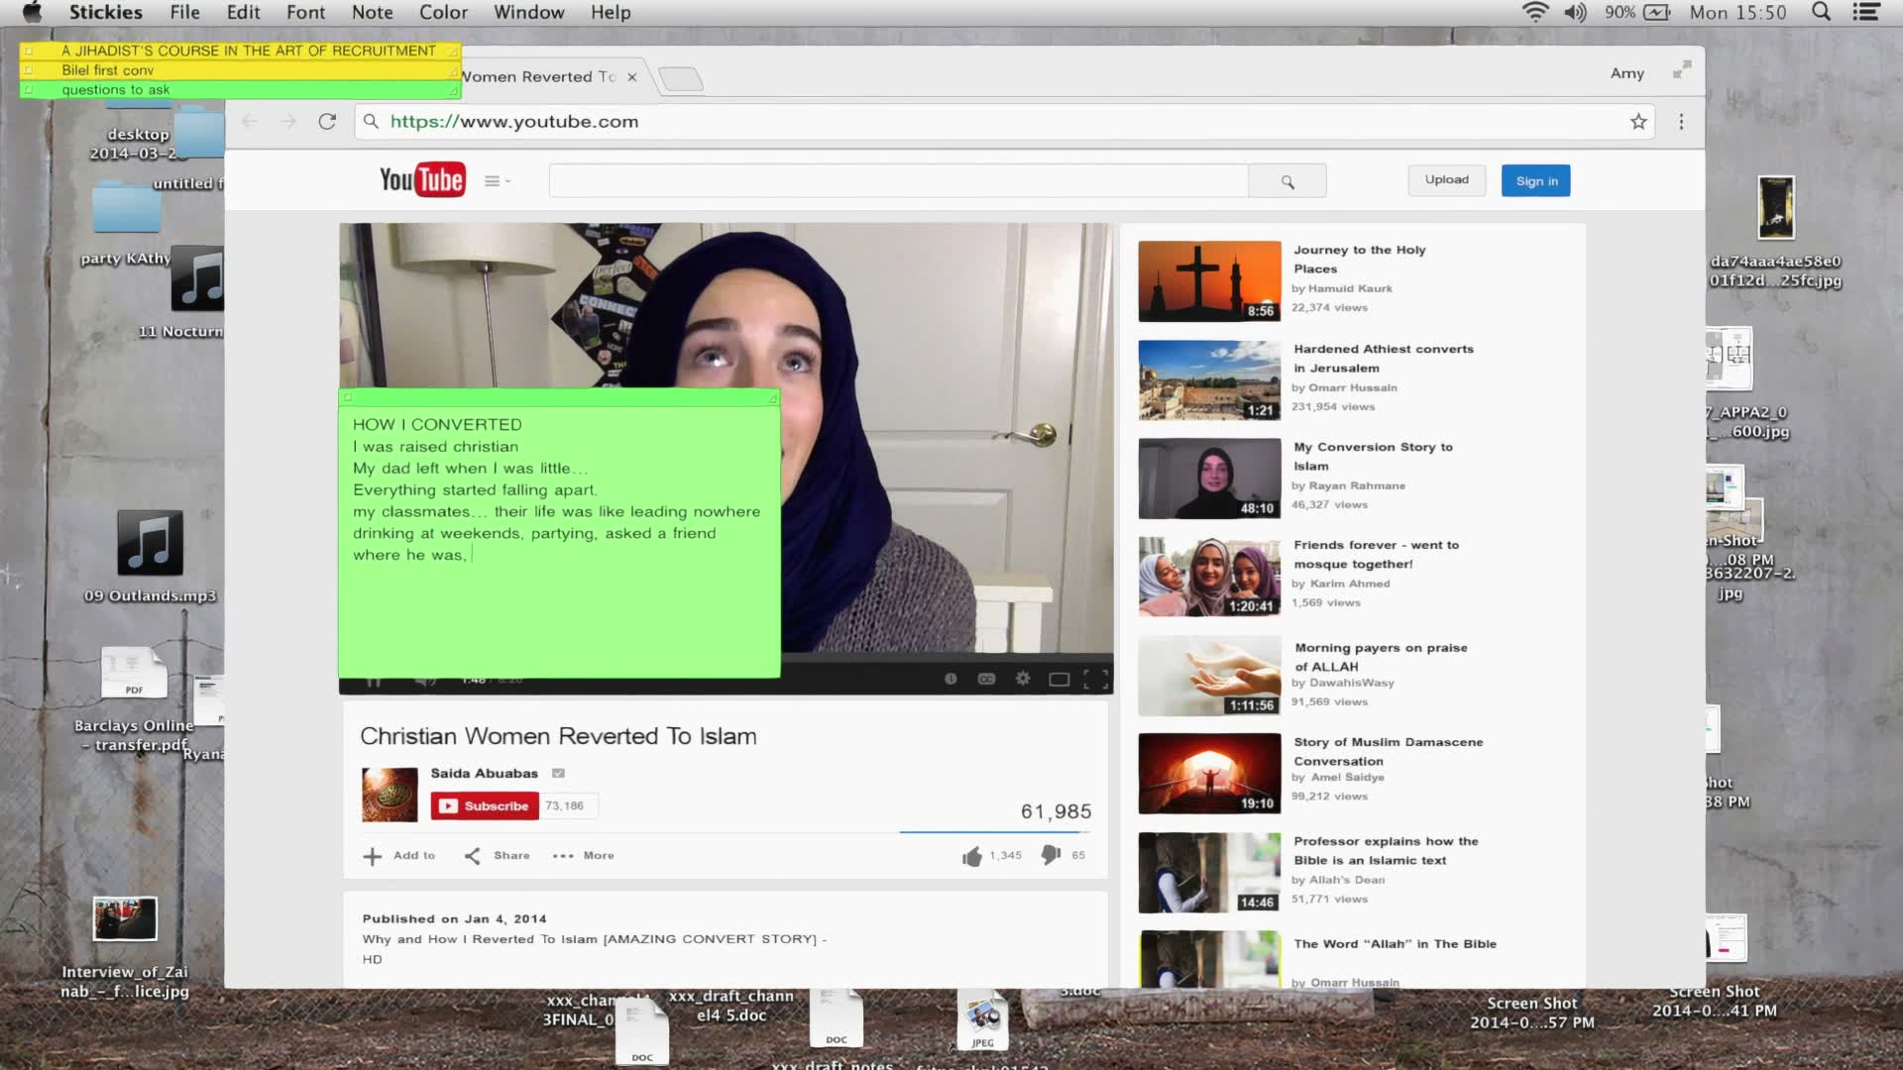Image resolution: width=1903 pixels, height=1070 pixels.
Task: Click zoom corner of HOW I CONVERTED note
Action: [x=772, y=397]
